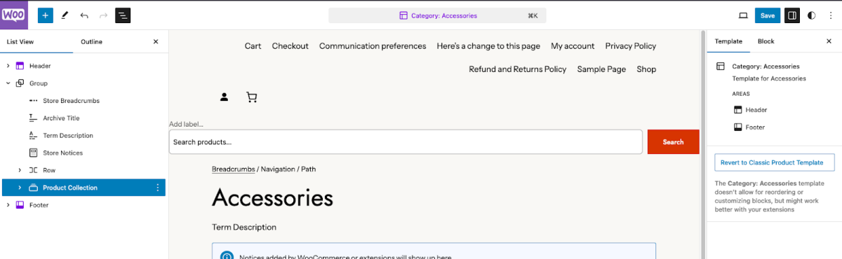Screen dimensions: 842x259
Task: Click the Search products input field
Action: click(x=406, y=142)
